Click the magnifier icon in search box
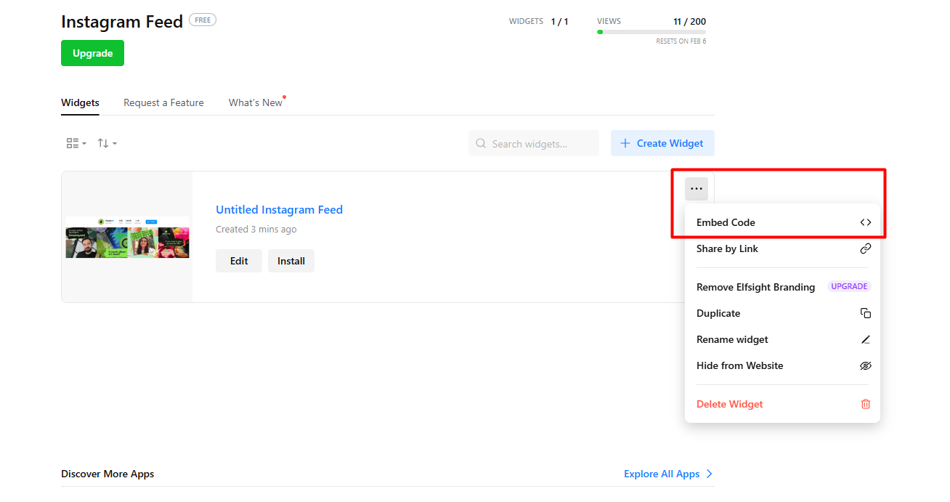This screenshot has height=502, width=950. pyautogui.click(x=481, y=144)
